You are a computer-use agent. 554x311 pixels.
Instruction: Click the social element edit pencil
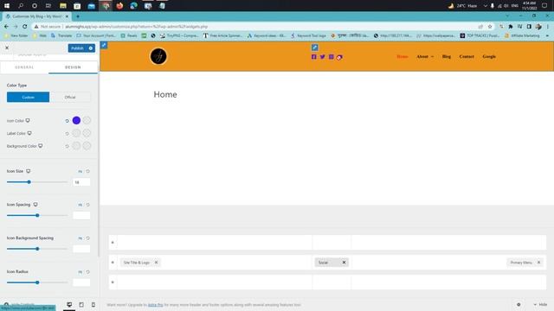tap(315, 48)
